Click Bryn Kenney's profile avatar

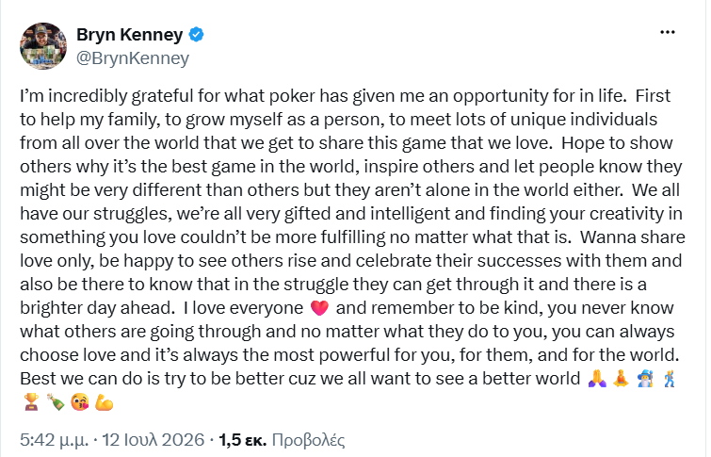pyautogui.click(x=43, y=46)
